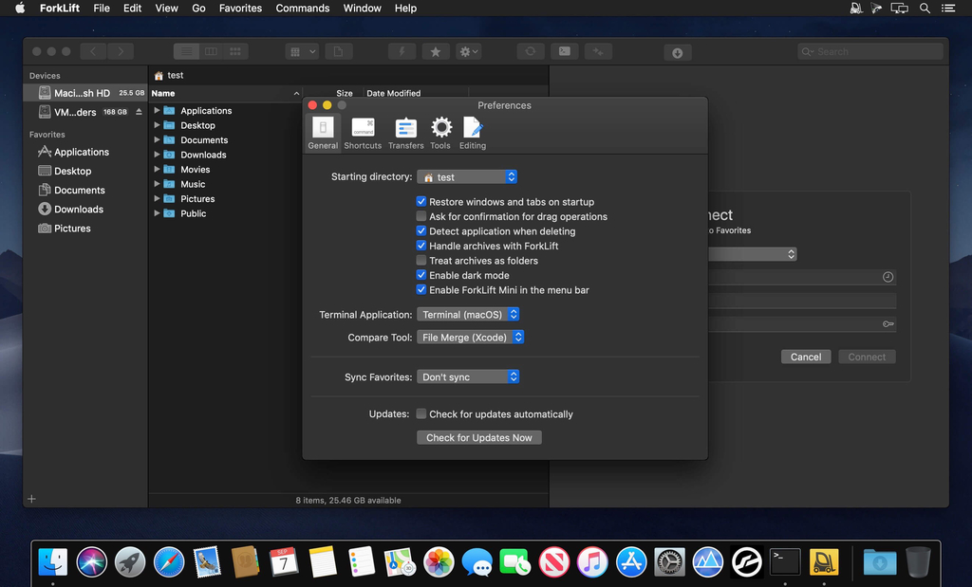This screenshot has width=972, height=587.
Task: Open the Starting directory dropdown
Action: (x=467, y=177)
